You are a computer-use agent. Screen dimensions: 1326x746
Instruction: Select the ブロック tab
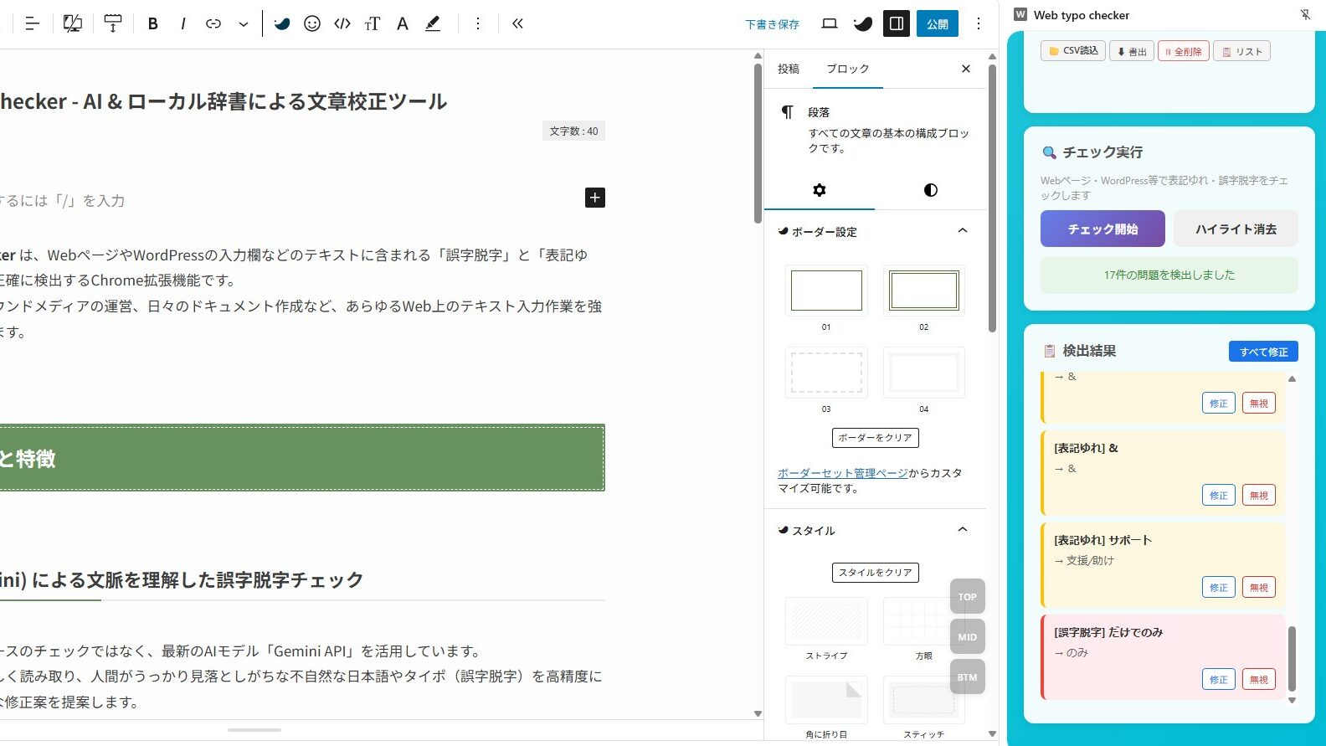847,69
